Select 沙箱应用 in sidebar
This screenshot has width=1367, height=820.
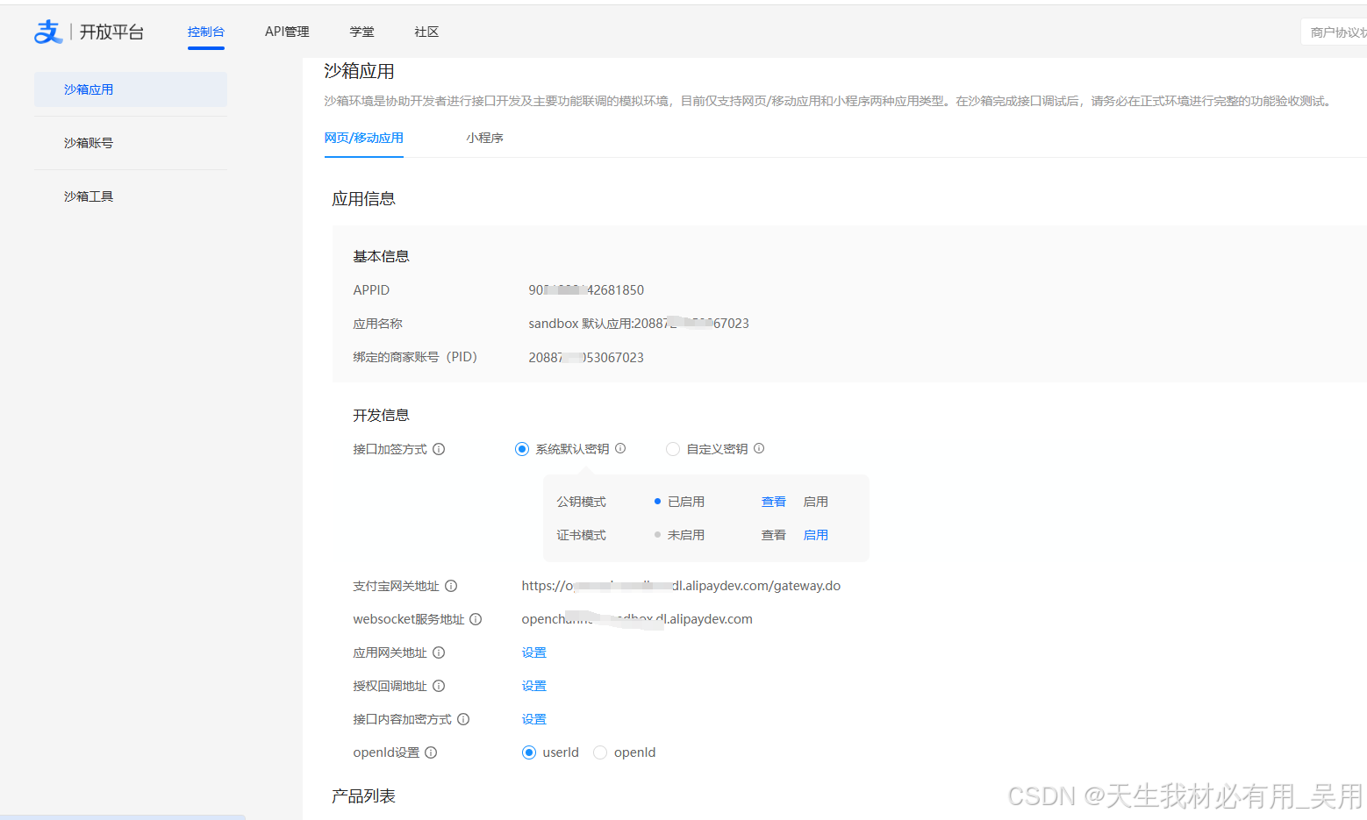131,89
